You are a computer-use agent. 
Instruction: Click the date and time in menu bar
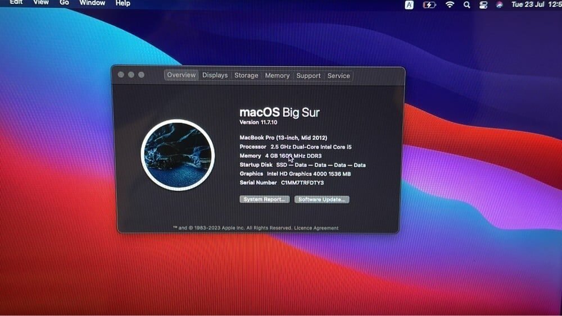pos(537,4)
